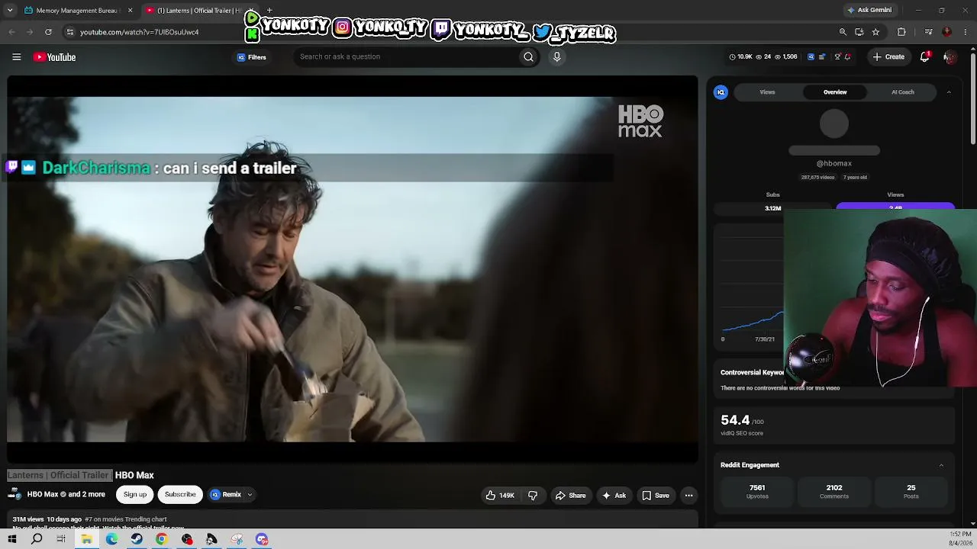Image resolution: width=977 pixels, height=549 pixels.
Task: Click the vidIQ trophy icon
Action: click(837, 56)
